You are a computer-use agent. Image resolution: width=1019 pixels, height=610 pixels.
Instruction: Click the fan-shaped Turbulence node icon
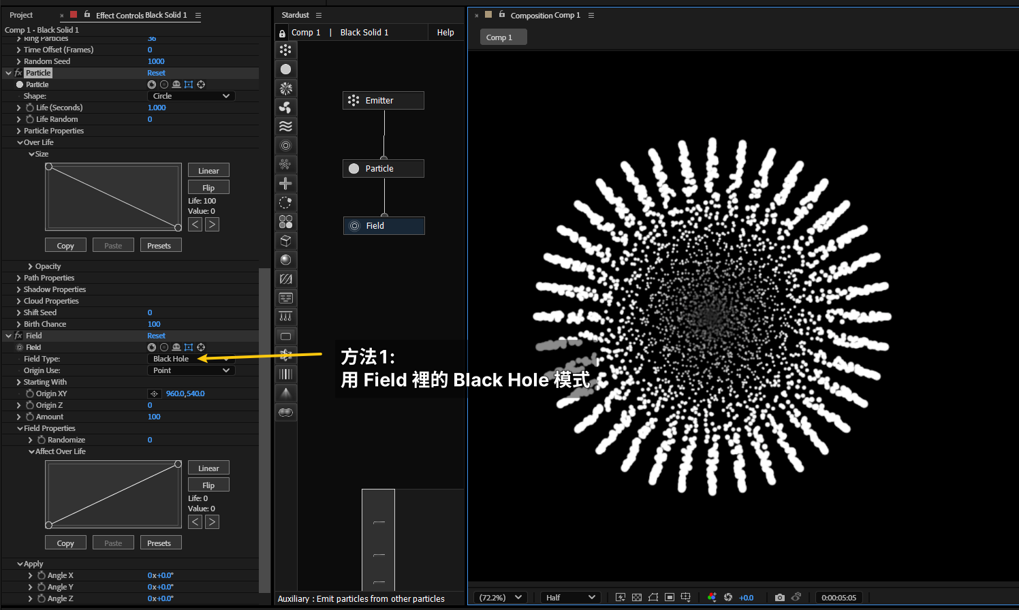tap(285, 108)
